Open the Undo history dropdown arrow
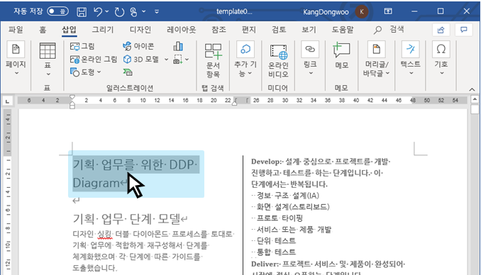The image size is (481, 275). pyautogui.click(x=106, y=11)
